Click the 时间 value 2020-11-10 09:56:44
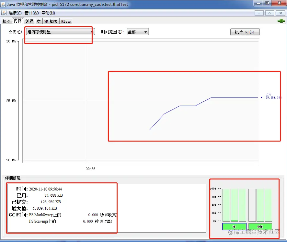Viewport: 287px width, 242px height. (x=45, y=189)
